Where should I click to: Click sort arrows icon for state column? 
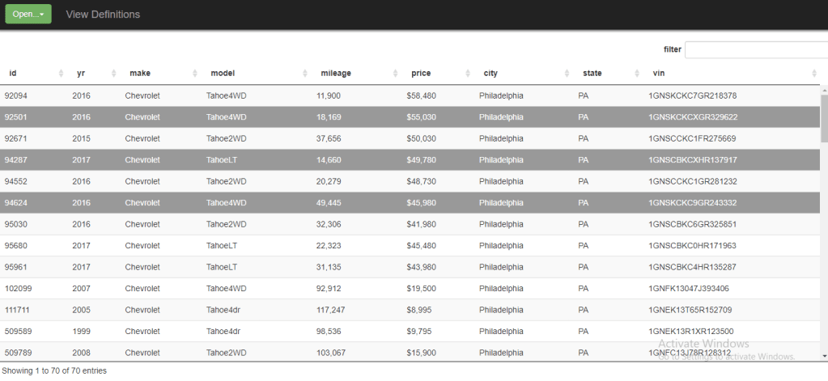637,74
